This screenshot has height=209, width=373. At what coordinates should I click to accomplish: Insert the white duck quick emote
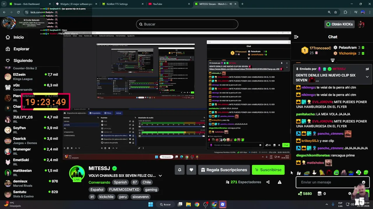[x=314, y=172]
